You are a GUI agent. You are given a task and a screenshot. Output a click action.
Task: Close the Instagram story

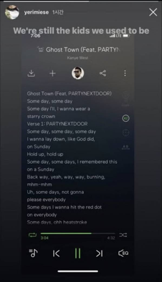[153, 12]
